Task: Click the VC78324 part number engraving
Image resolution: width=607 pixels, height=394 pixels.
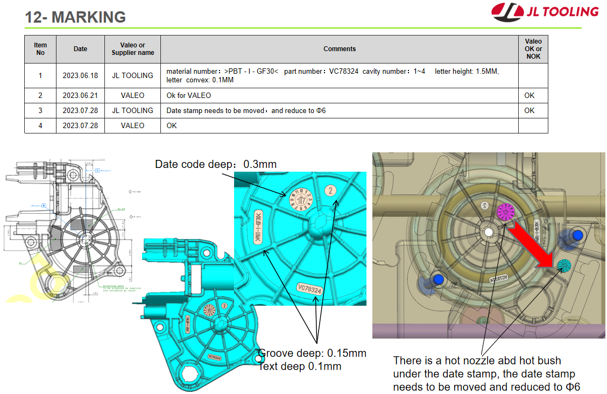Action: click(309, 289)
